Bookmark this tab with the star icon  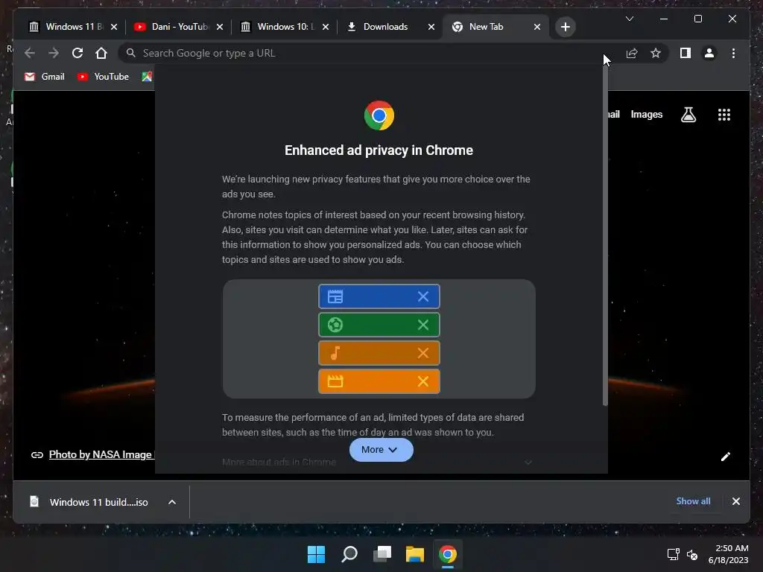[656, 53]
